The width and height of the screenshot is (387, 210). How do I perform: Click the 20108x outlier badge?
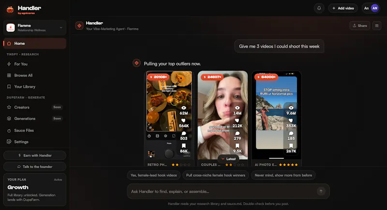coord(159,77)
